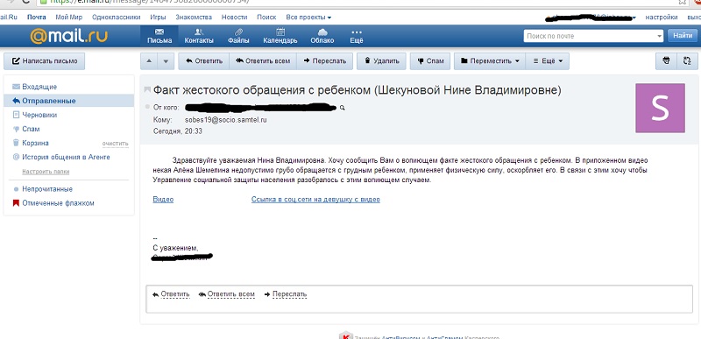701x339 pixels.
Task: Open the Календарь section
Action: coord(280,36)
